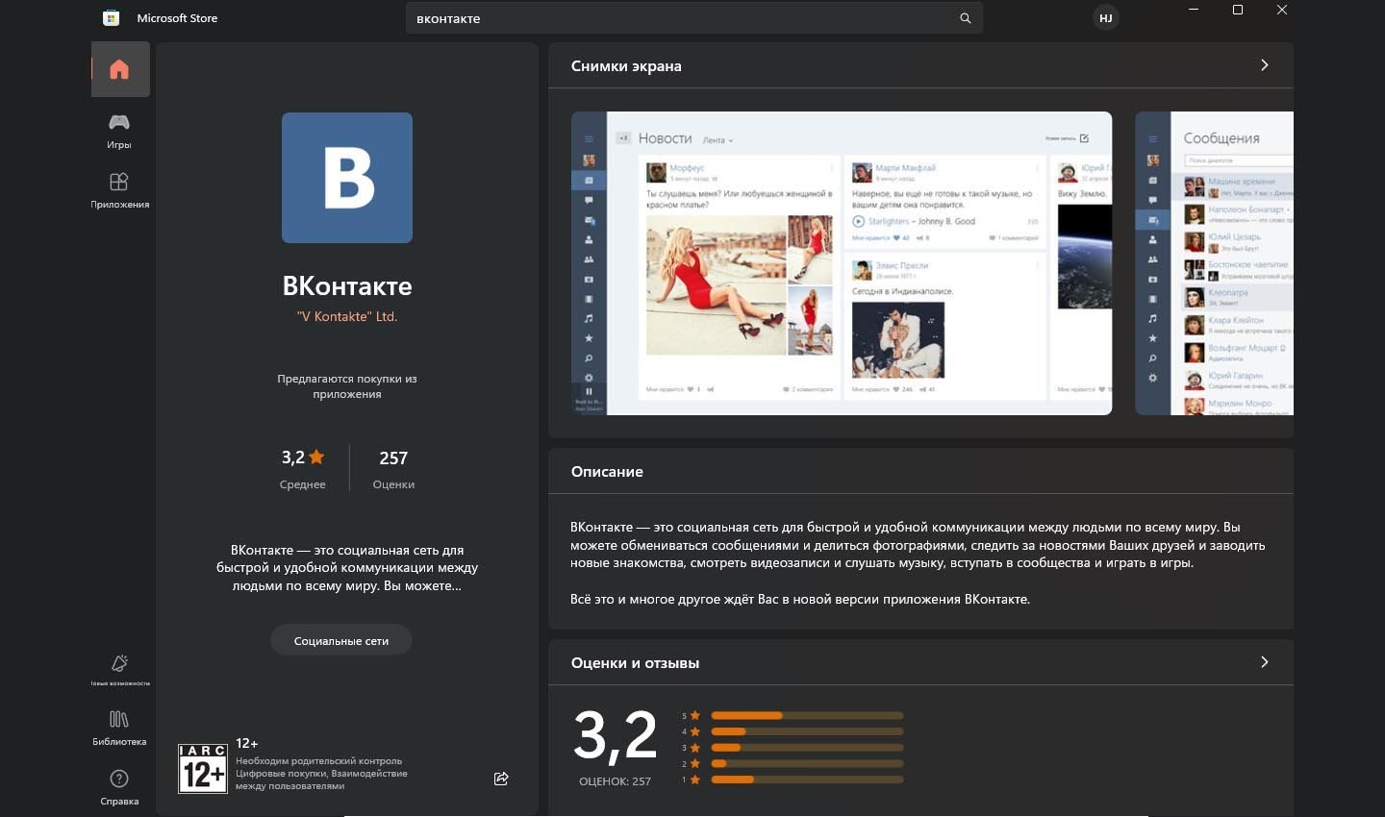This screenshot has height=817, width=1385.
Task: Click the 3,2 Среднее rating
Action: point(303,469)
